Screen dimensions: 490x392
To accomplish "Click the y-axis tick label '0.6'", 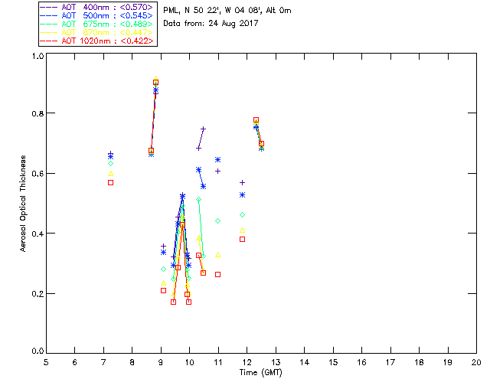I will pos(38,174).
